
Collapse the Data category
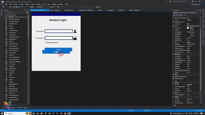tap(174, 74)
